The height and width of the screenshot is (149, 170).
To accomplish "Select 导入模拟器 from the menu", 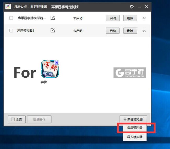I will [x=135, y=137].
